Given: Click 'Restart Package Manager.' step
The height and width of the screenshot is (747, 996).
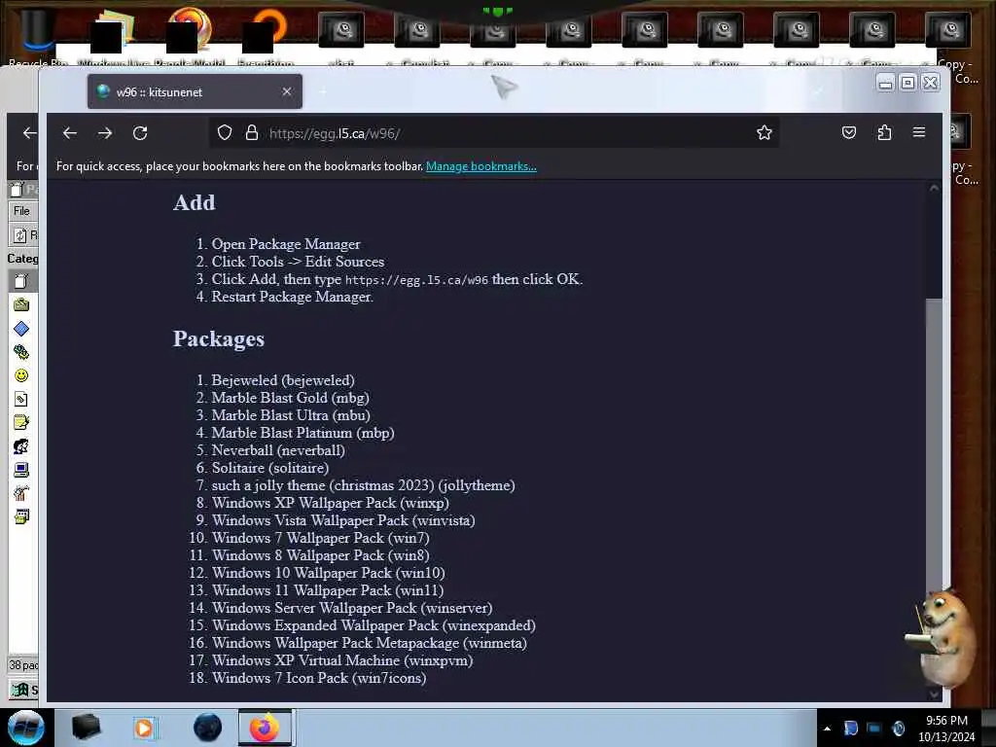Looking at the screenshot, I should coord(292,297).
